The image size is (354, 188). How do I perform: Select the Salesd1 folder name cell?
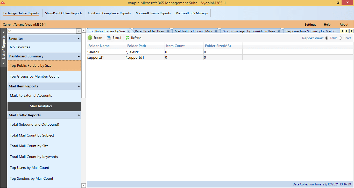(107, 52)
